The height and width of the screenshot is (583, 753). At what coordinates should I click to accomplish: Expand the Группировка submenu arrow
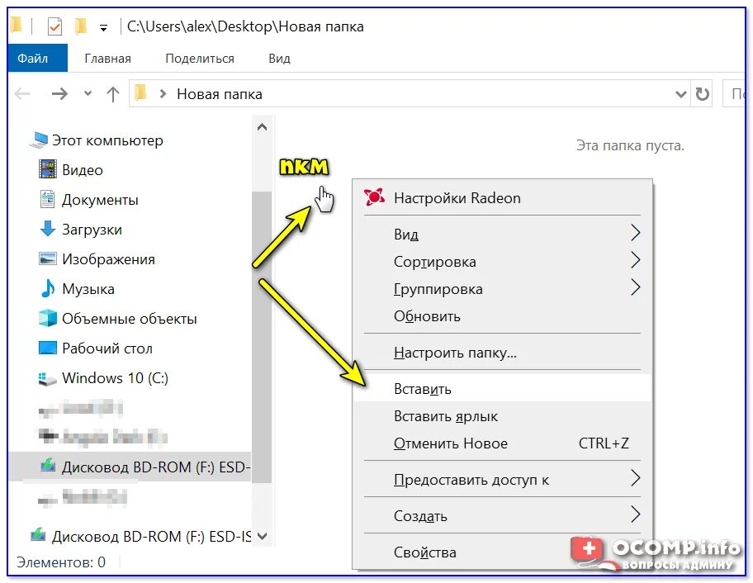click(636, 287)
